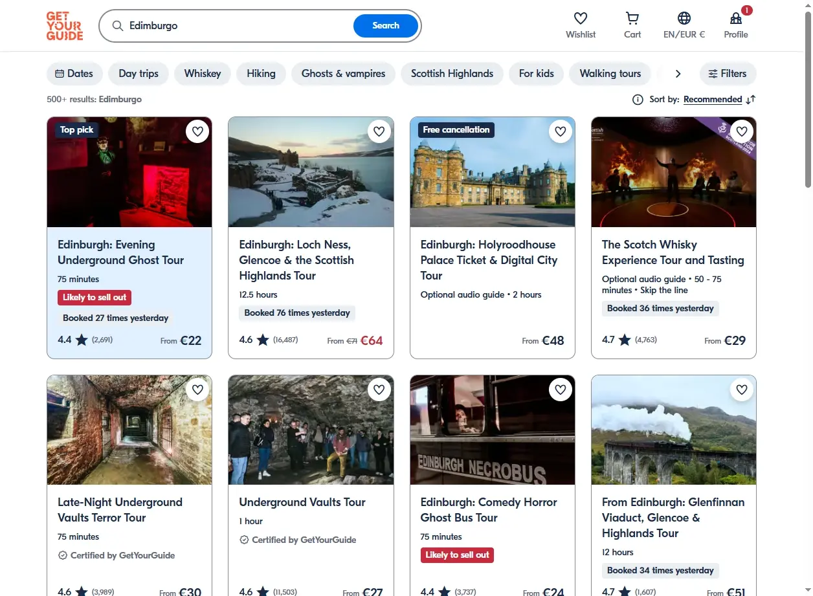Open Edinburgh: Evening Underground Ghost Tour title
Viewport: 813px width, 596px height.
click(x=121, y=252)
